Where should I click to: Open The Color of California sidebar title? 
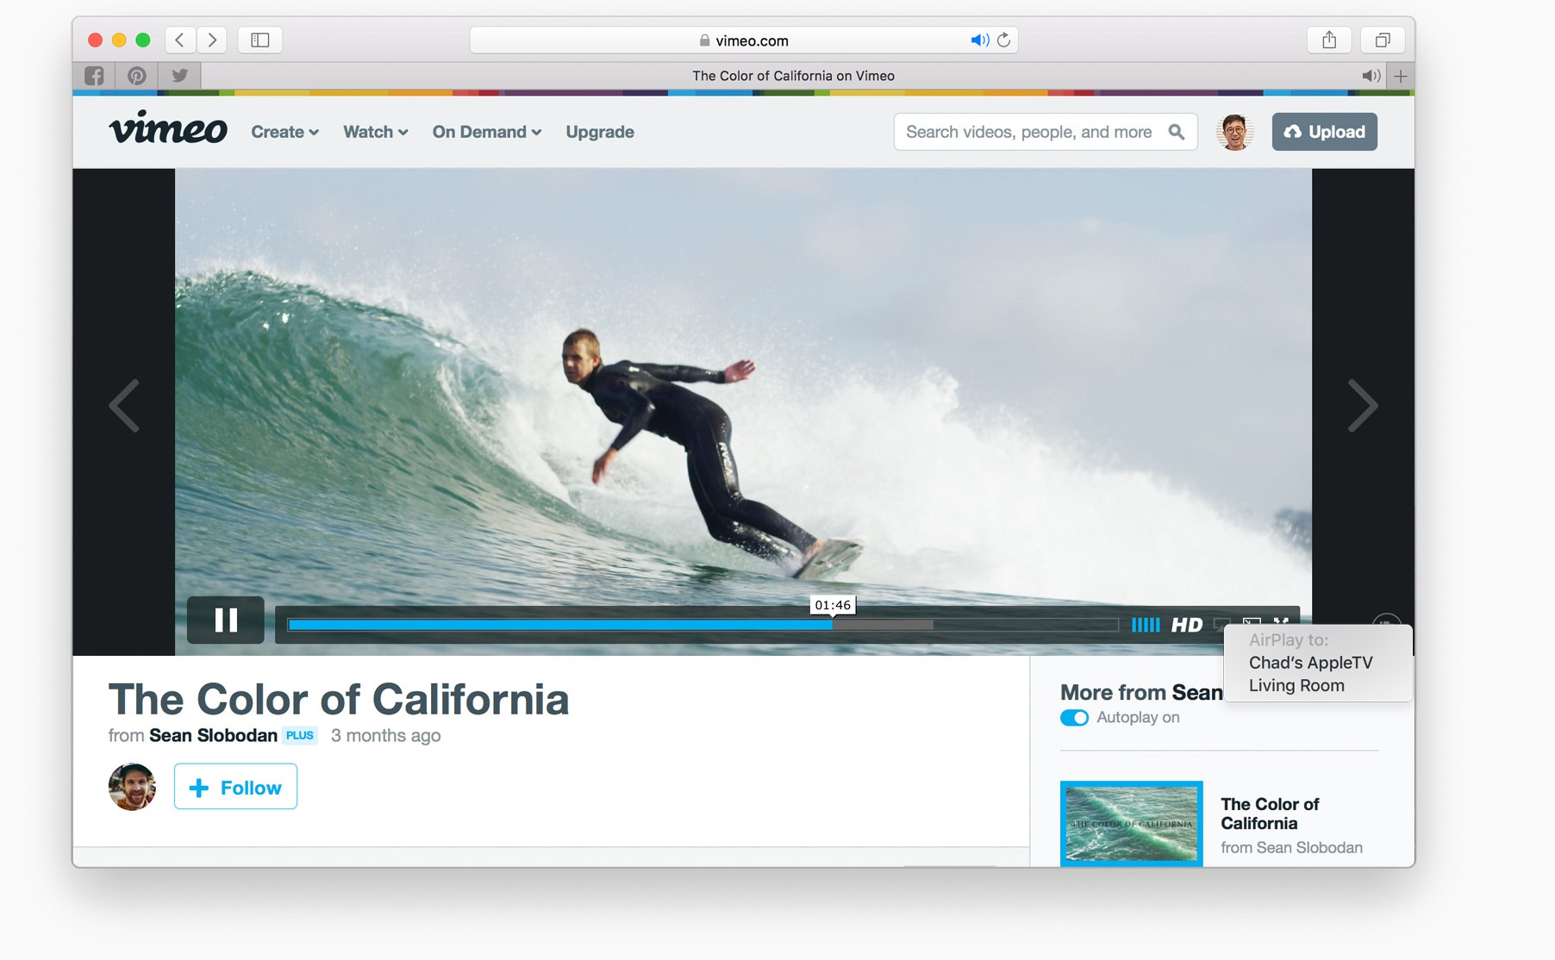(1270, 814)
